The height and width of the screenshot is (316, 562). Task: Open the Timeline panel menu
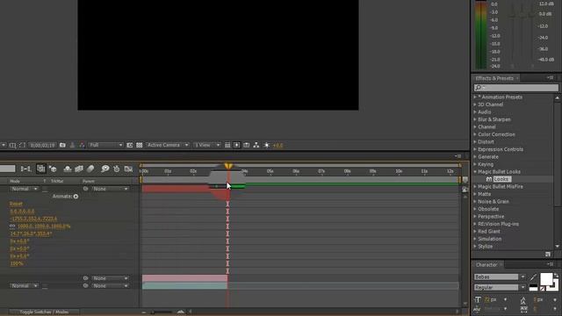point(458,156)
